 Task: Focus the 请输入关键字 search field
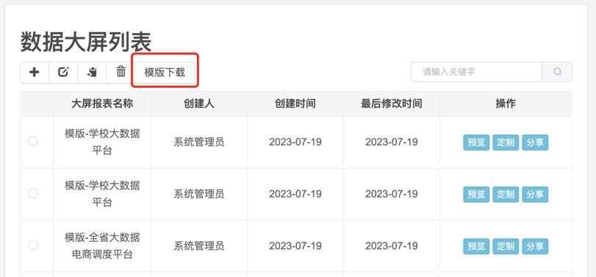pyautogui.click(x=476, y=72)
